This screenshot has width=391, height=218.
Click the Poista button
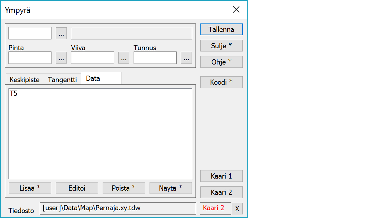tap(123, 188)
